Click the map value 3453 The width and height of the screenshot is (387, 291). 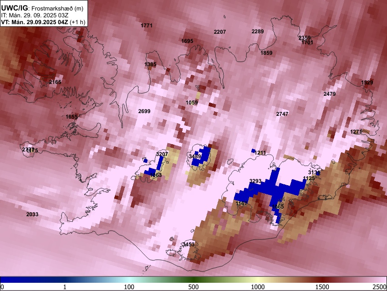click(188, 244)
